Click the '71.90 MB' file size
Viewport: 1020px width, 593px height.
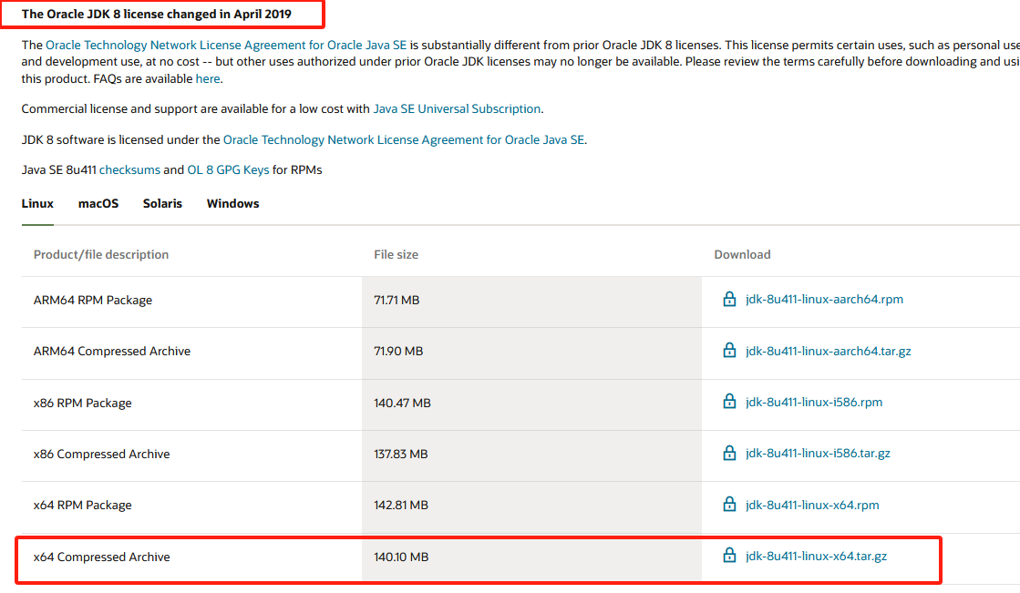[398, 351]
